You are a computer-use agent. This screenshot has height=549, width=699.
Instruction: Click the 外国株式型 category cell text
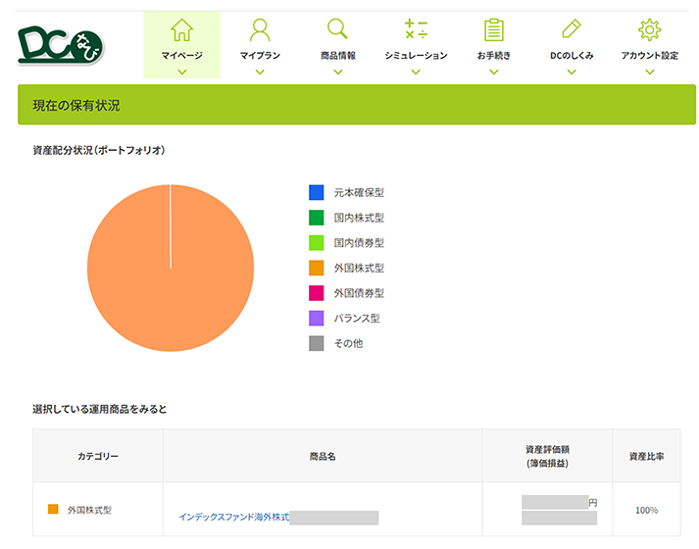coord(89,510)
